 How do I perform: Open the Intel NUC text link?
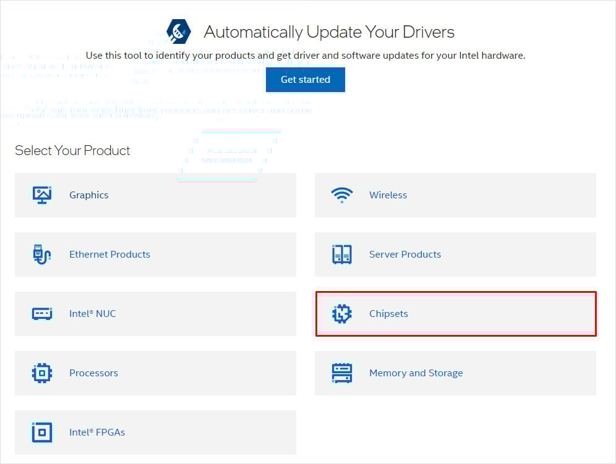click(92, 314)
